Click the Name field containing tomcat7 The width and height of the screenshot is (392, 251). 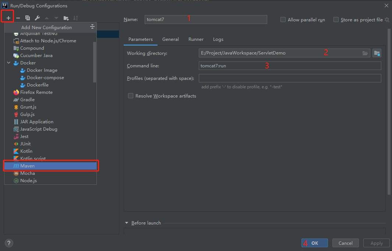tap(206, 20)
